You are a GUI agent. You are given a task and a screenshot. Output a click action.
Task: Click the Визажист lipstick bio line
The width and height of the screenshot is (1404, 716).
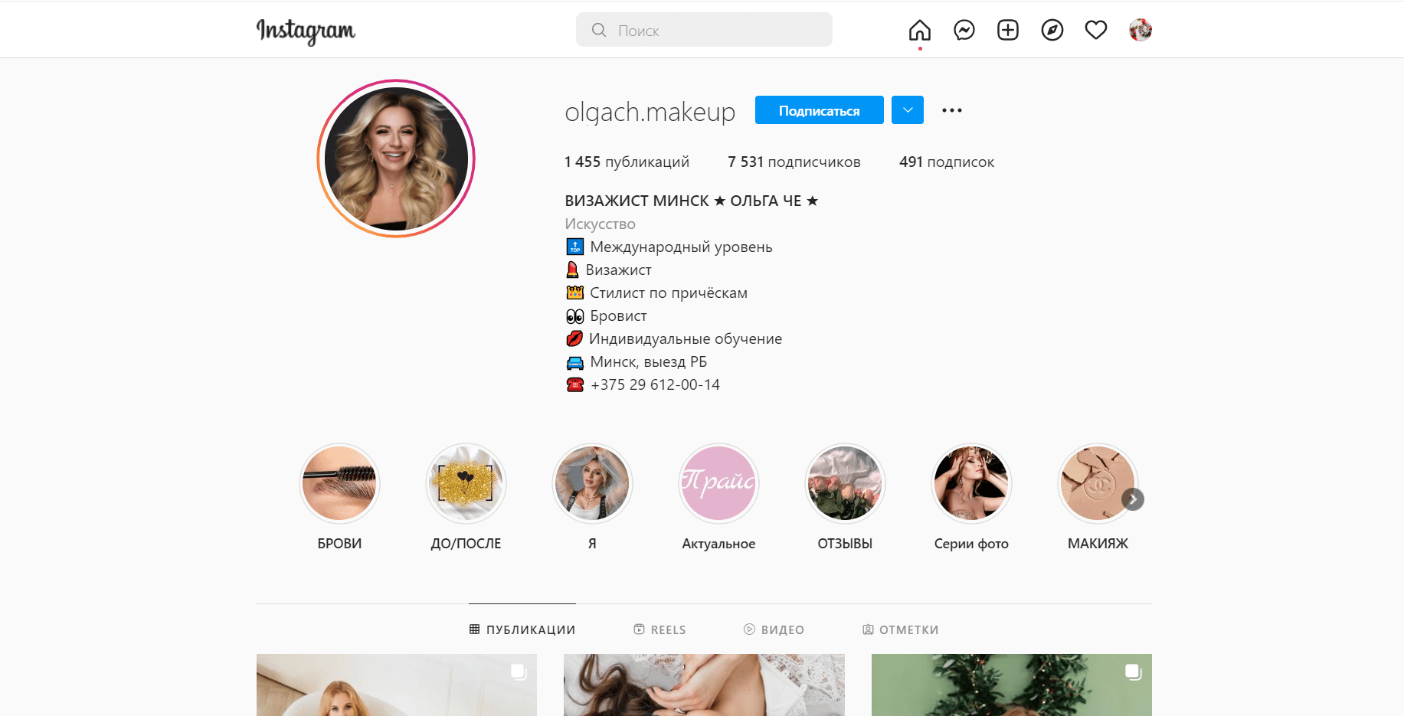pyautogui.click(x=608, y=270)
